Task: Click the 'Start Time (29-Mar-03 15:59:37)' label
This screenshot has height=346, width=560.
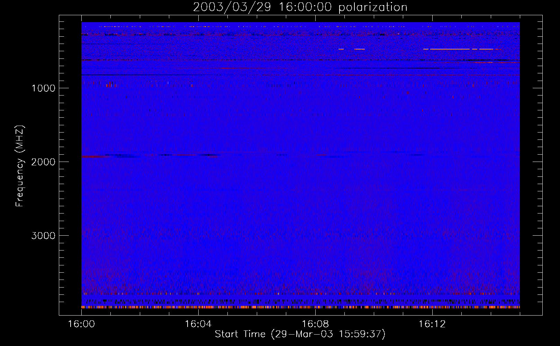Action: pos(300,334)
